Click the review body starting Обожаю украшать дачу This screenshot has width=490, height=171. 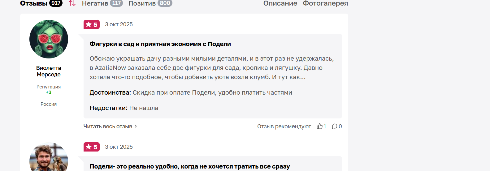point(212,68)
